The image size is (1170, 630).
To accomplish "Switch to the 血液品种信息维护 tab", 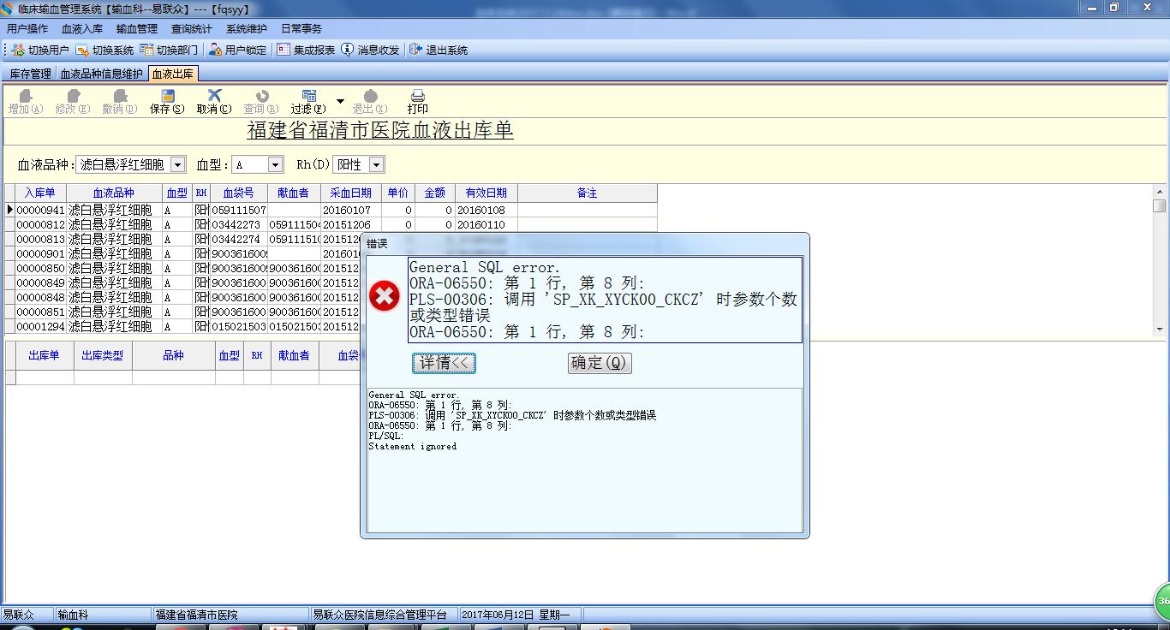I will pos(101,74).
